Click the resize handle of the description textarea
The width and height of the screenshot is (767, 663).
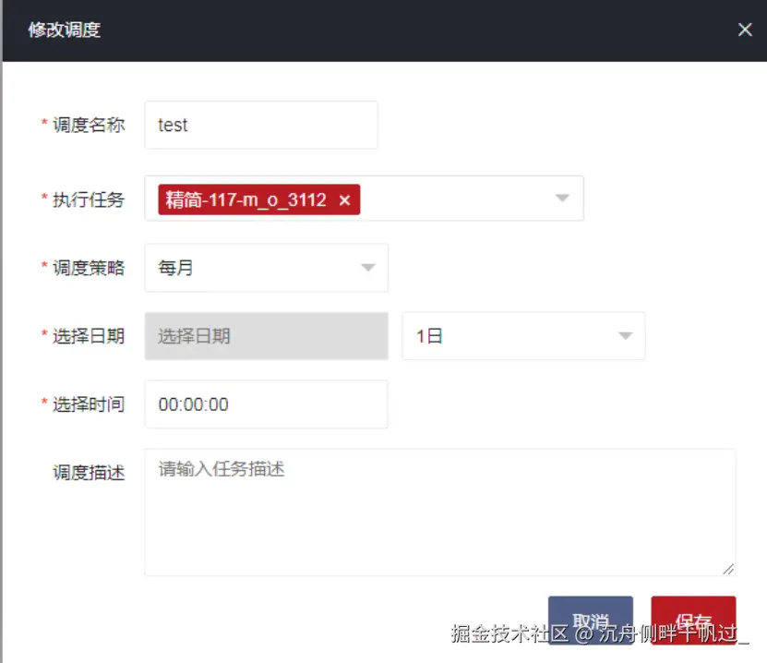pyautogui.click(x=728, y=568)
